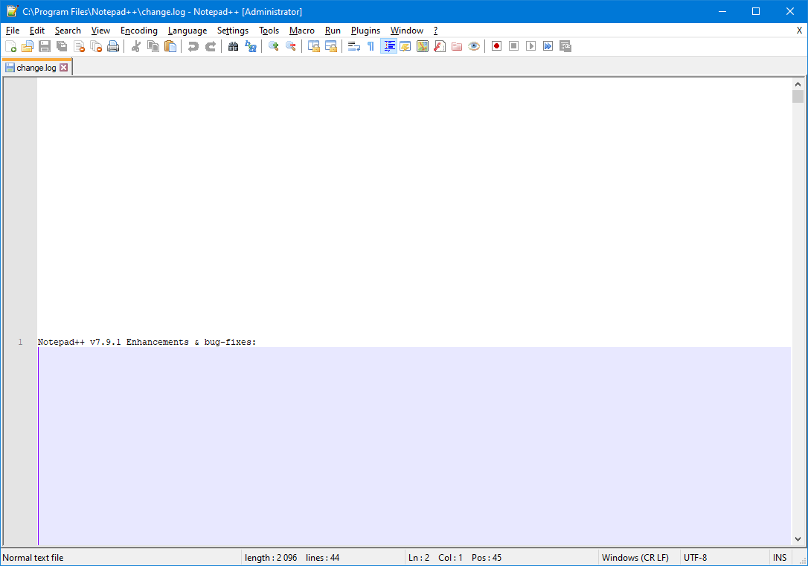Click 'length : 2 096' status entry

[271, 558]
